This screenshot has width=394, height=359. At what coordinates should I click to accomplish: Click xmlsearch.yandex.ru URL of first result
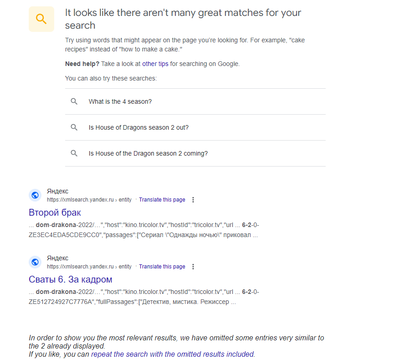click(89, 200)
